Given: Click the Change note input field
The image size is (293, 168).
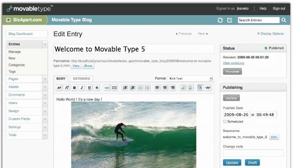Looking at the screenshot, I should (253, 153).
